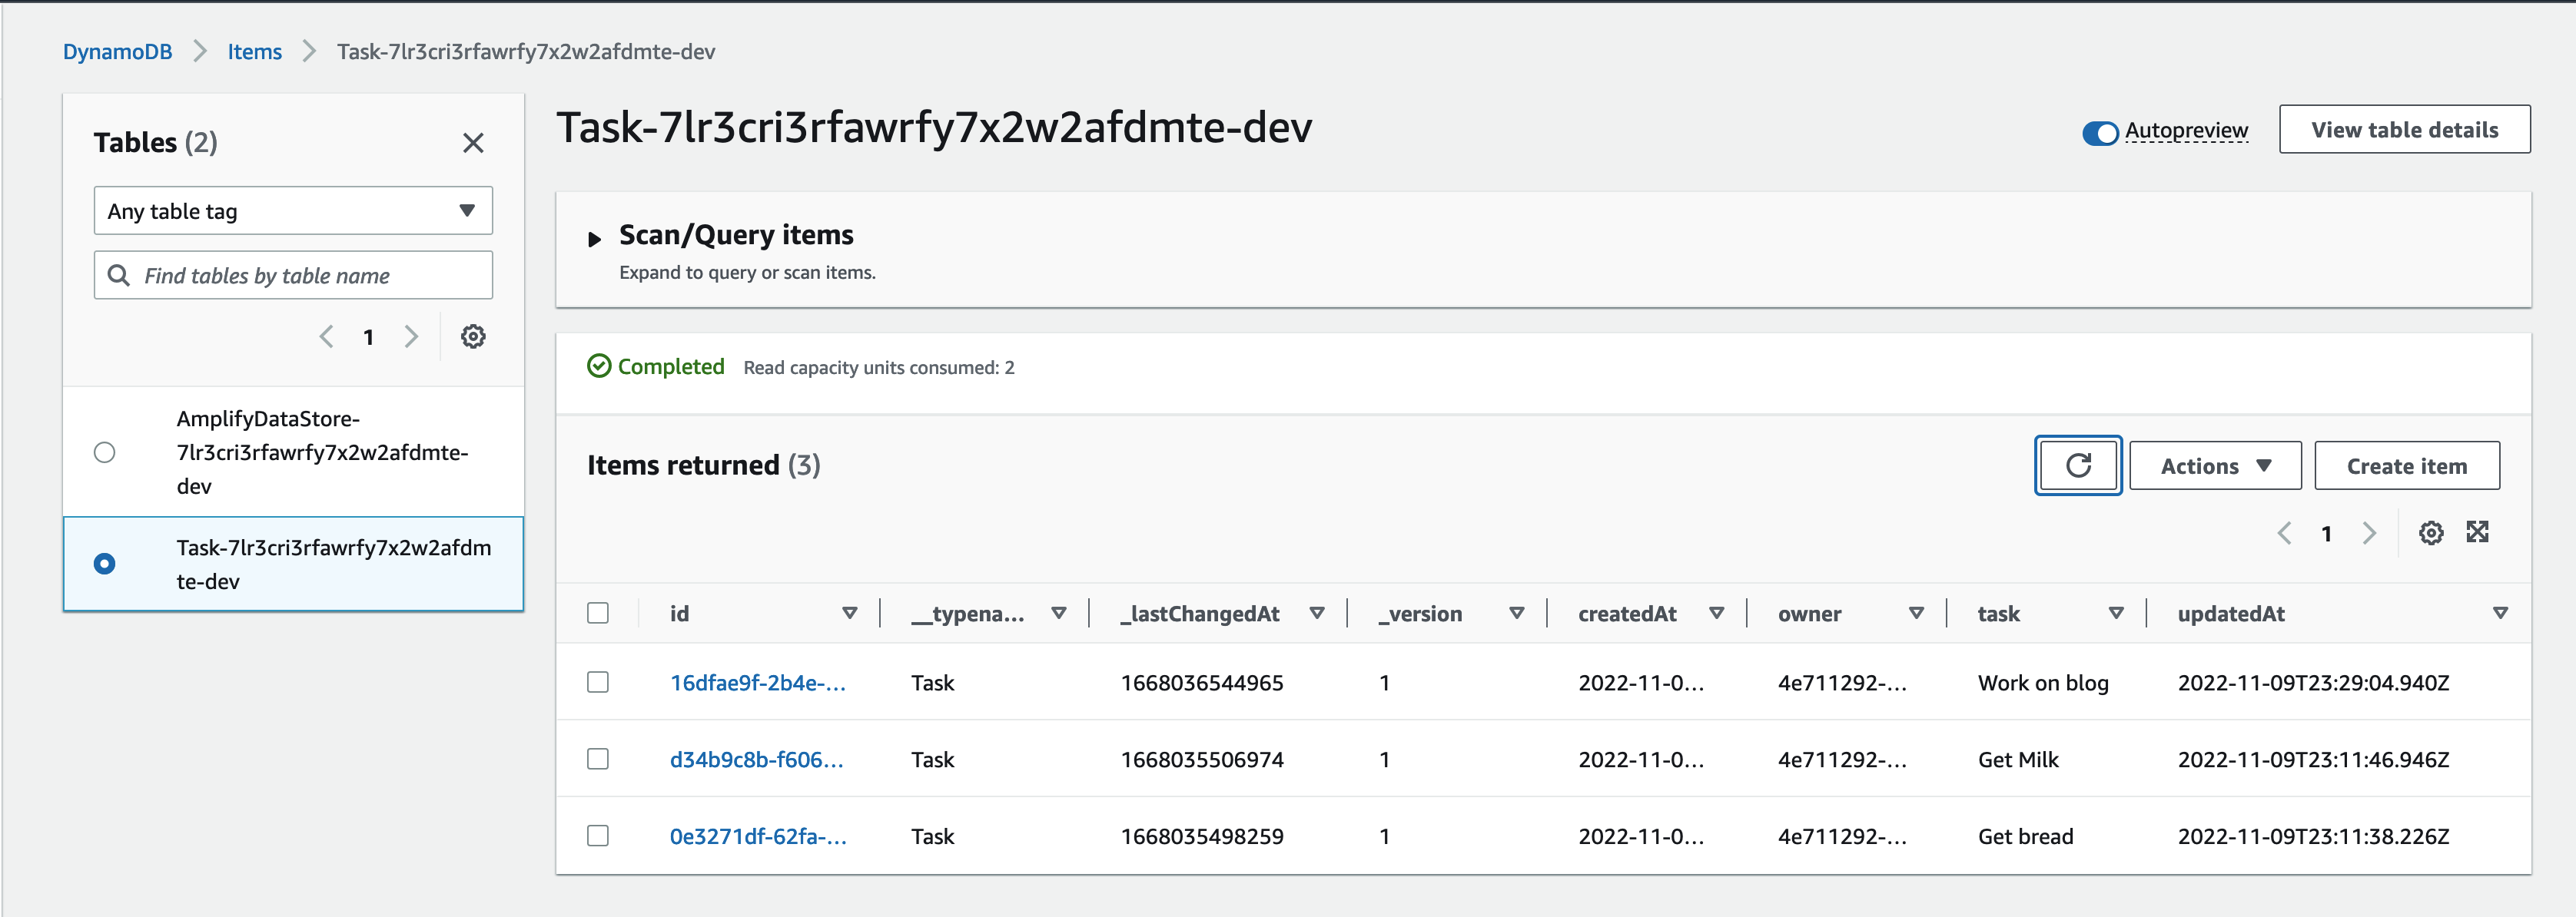Sort by the owner column

tap(1917, 614)
